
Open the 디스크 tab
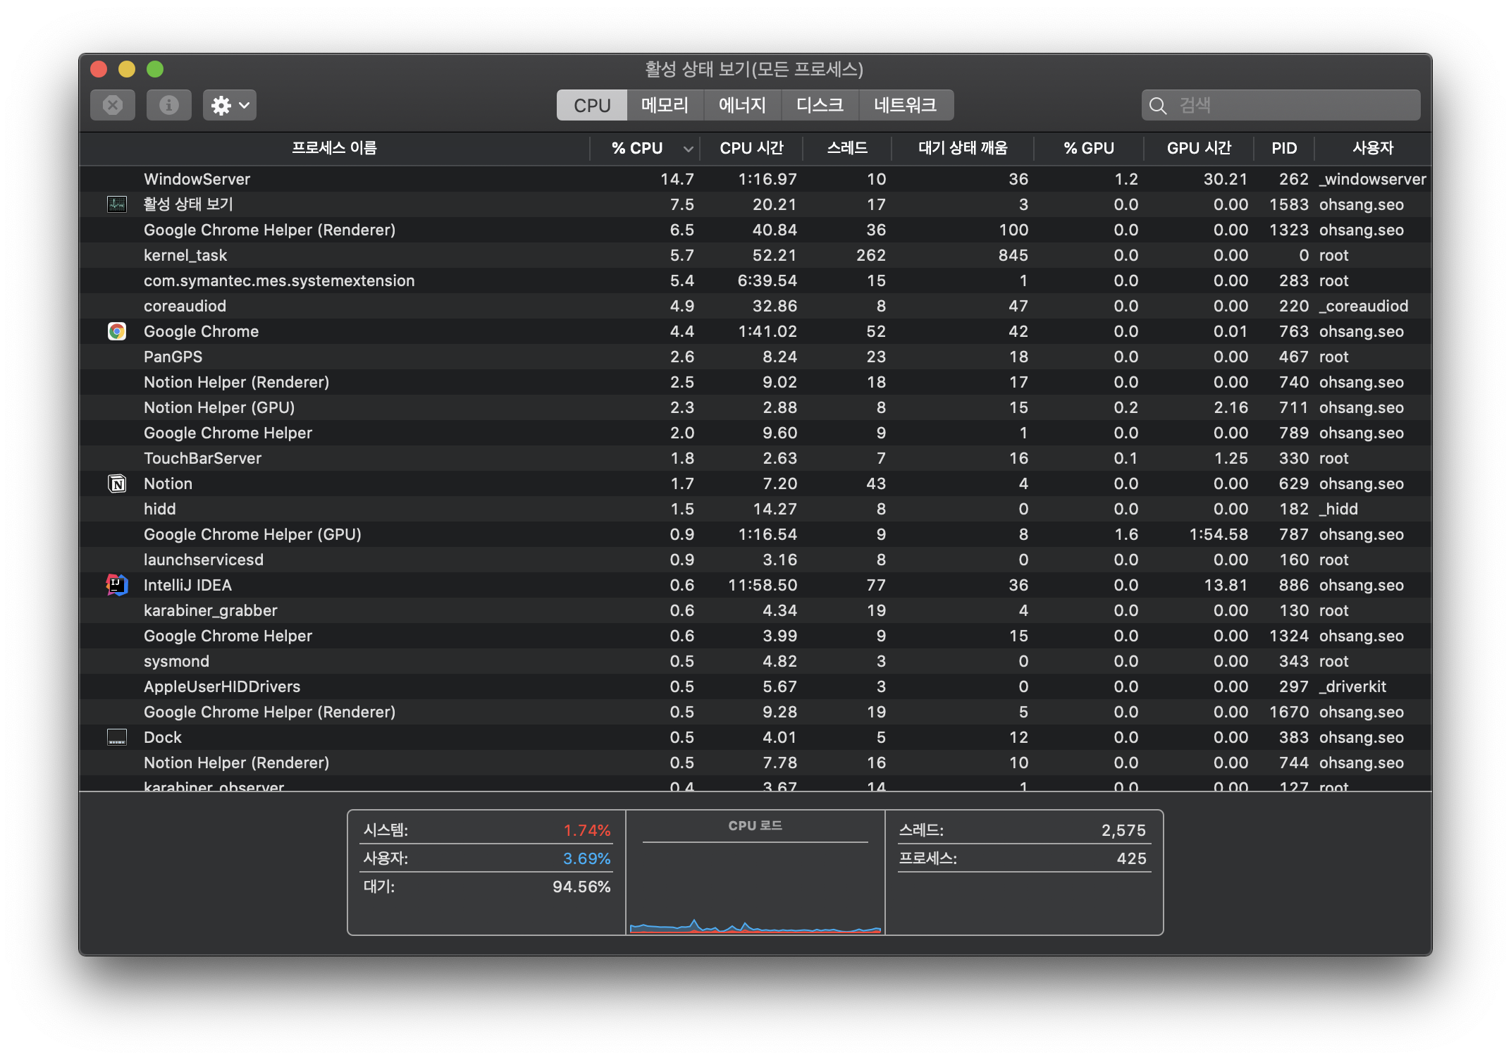click(x=820, y=105)
